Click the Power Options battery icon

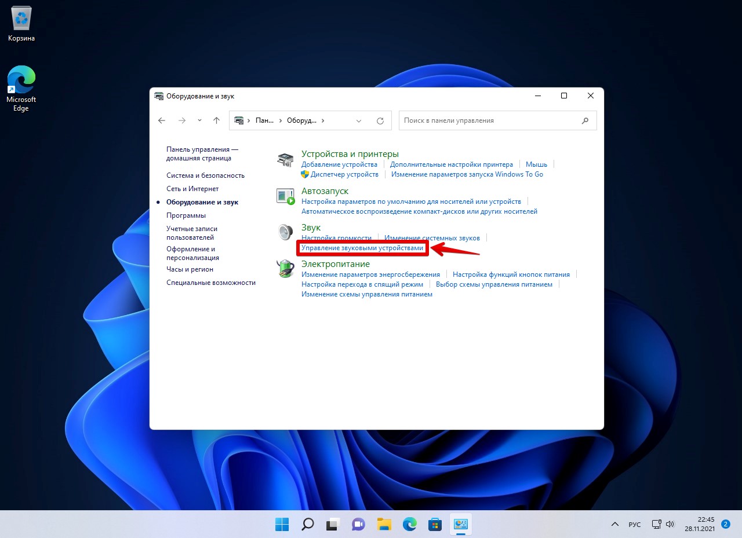pos(285,268)
